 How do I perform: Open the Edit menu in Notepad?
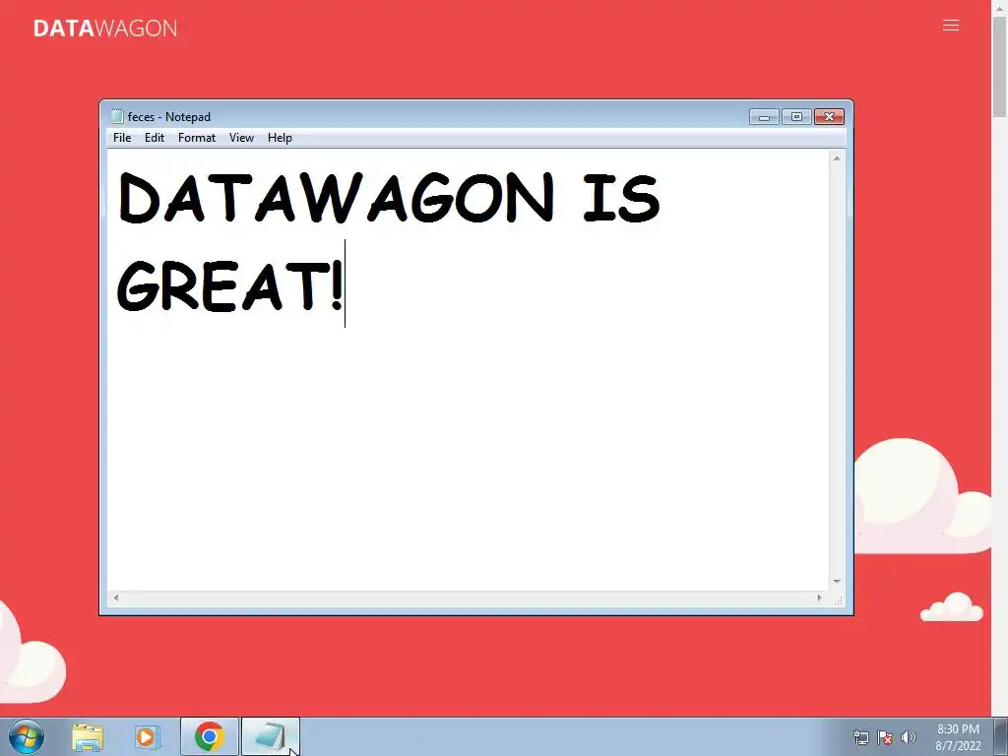tap(155, 138)
